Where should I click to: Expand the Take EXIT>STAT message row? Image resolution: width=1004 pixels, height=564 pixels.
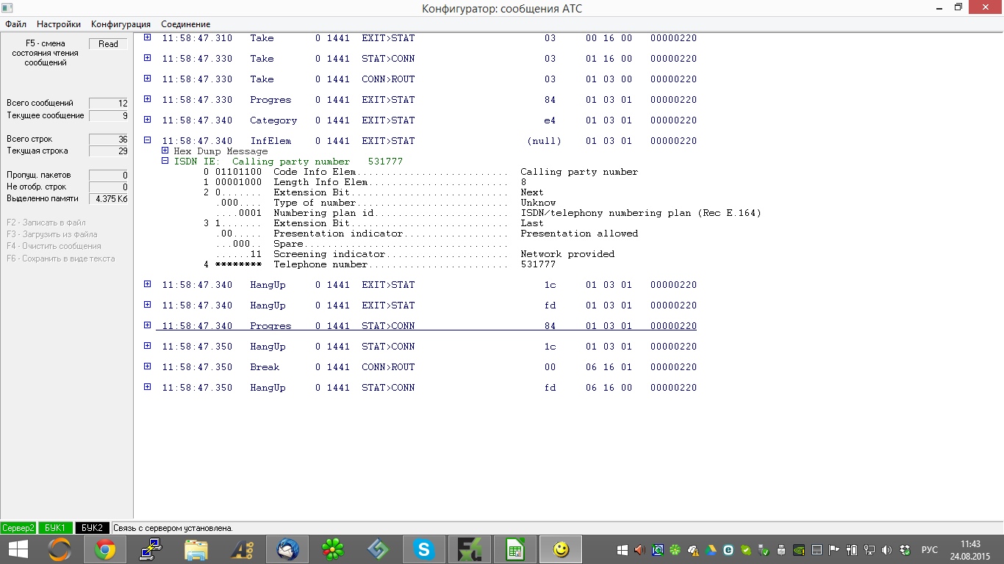[147, 37]
